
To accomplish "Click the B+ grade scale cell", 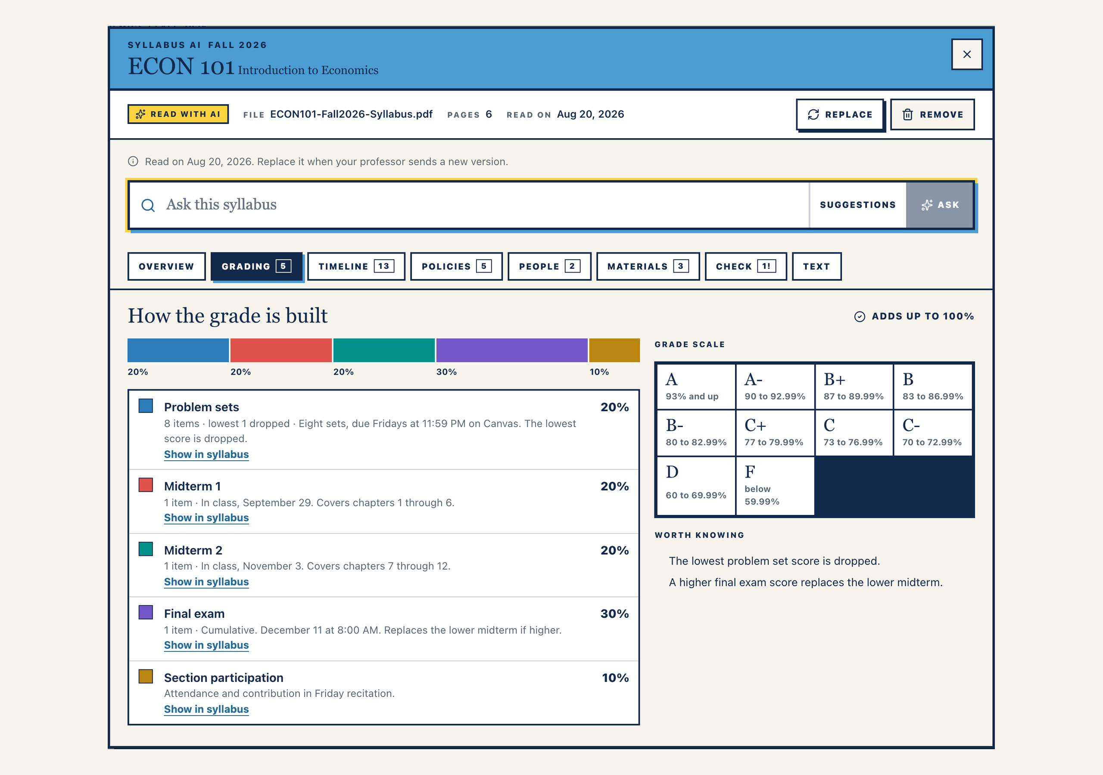I will pyautogui.click(x=854, y=387).
